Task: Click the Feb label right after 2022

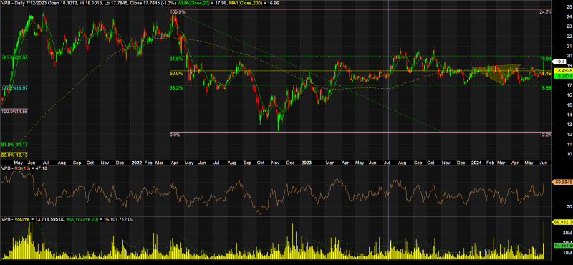Action: (148, 162)
